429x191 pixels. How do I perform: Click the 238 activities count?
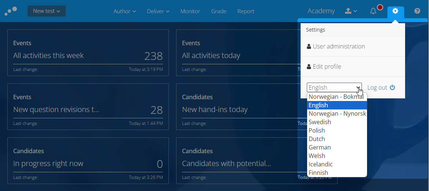point(153,56)
